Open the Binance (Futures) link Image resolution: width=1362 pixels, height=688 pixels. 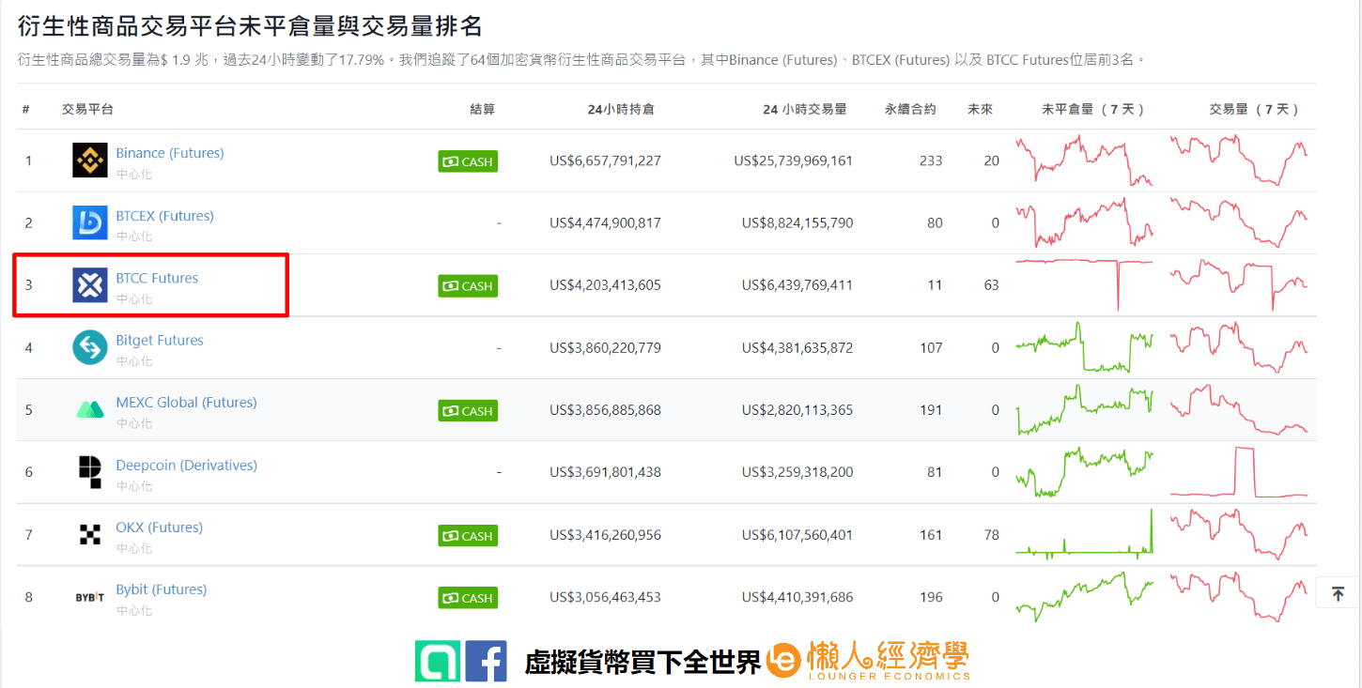(170, 153)
